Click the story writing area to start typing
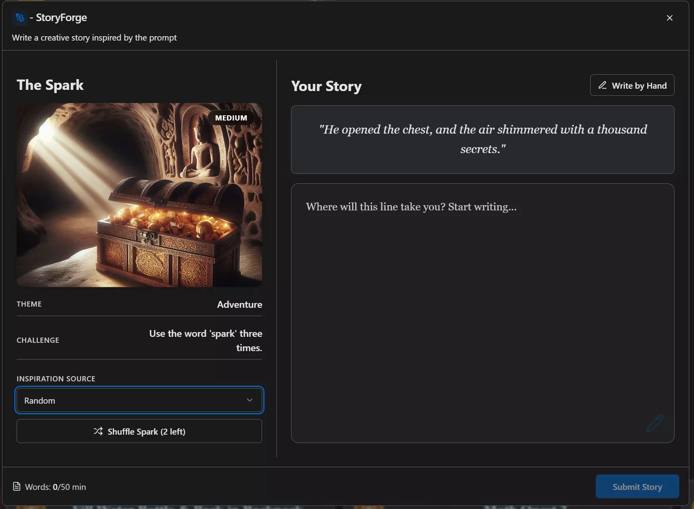 coord(482,310)
